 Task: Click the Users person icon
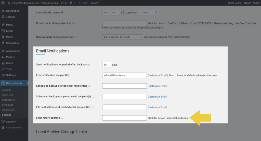pos(3,63)
